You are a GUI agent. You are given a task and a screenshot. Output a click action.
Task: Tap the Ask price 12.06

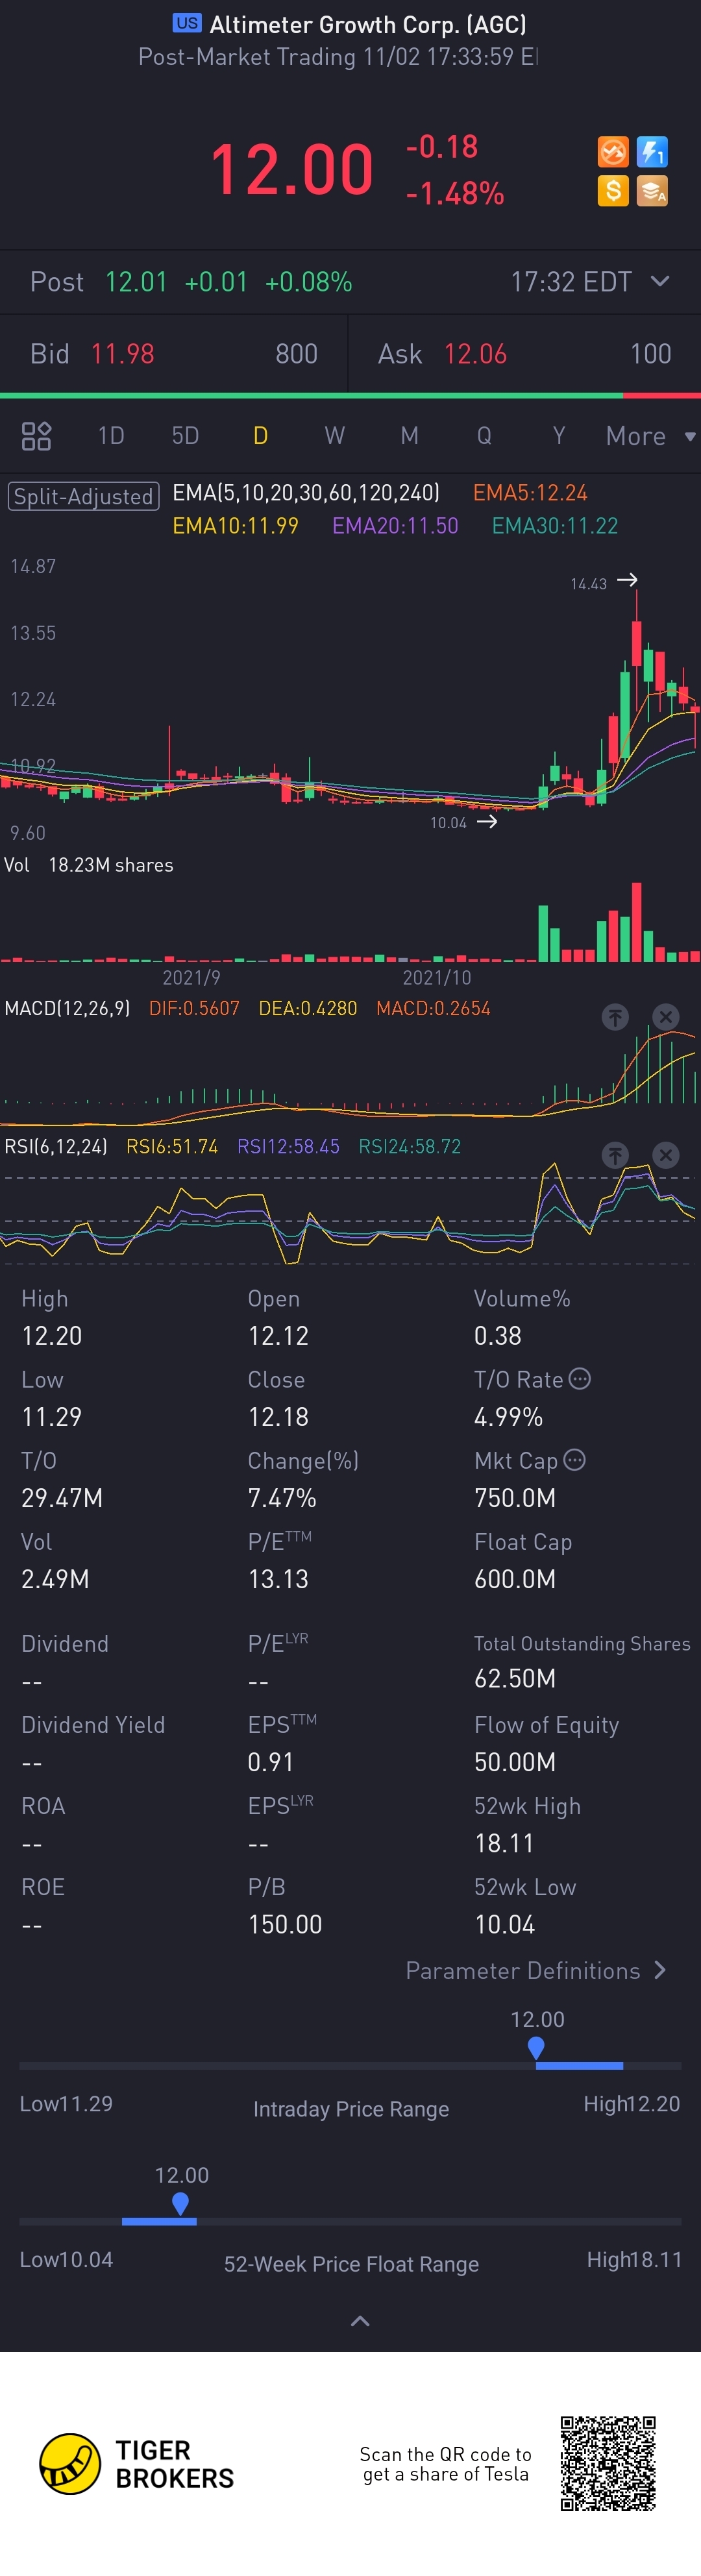coord(475,354)
